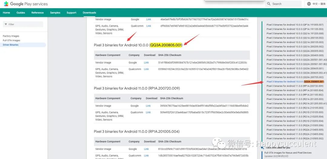Click the globe language icon
327x159 pixels.
(309, 4)
